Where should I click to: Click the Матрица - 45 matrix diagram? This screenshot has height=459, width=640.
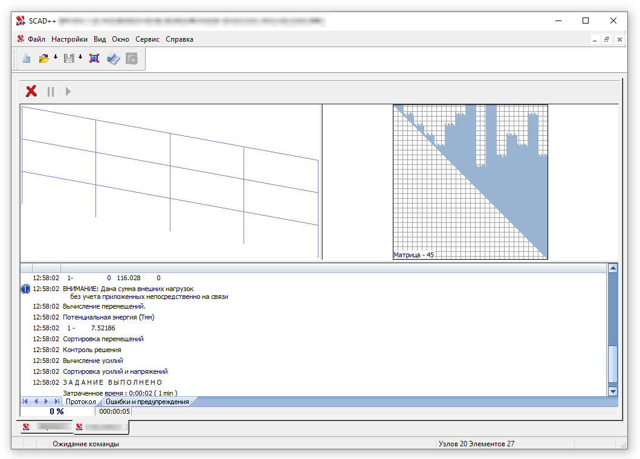(x=470, y=182)
